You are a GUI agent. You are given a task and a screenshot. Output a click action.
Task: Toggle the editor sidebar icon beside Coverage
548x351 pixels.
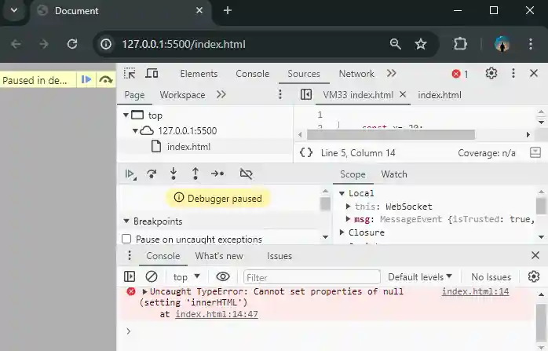pos(535,152)
